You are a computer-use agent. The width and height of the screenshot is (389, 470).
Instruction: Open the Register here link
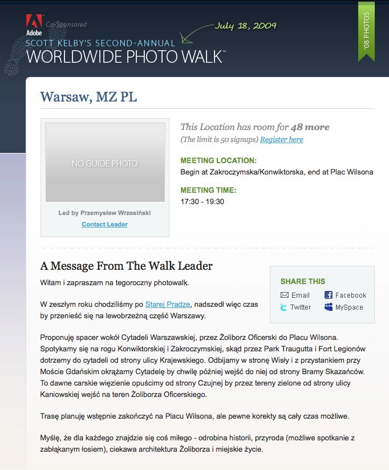coord(281,139)
